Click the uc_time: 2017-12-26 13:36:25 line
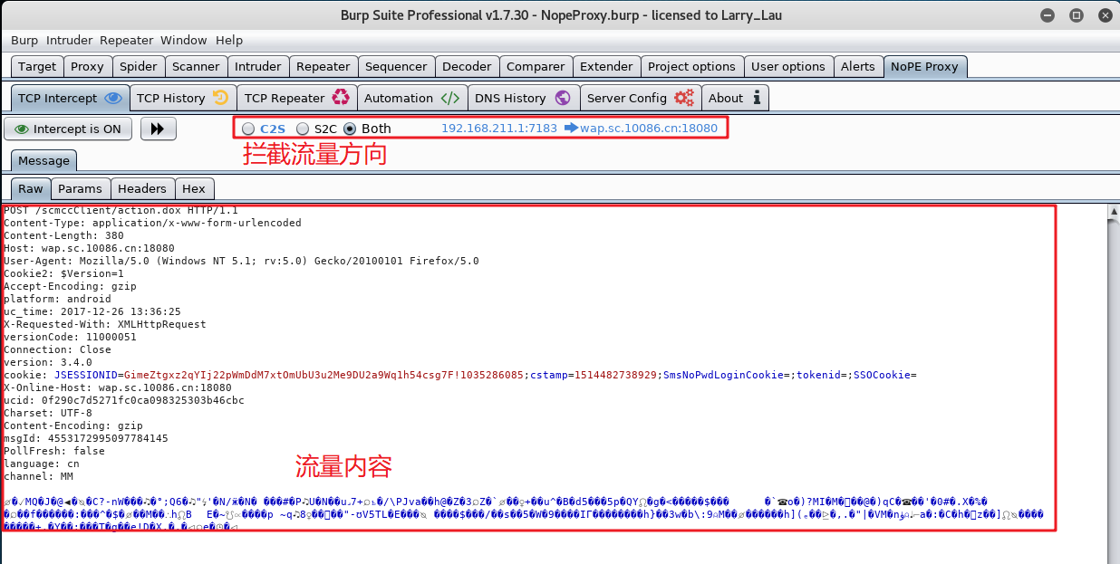The image size is (1120, 564). coord(92,311)
